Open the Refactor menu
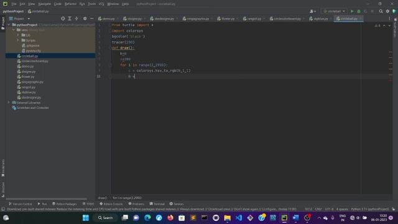Image resolution: width=398 pixels, height=224 pixels. (x=70, y=4)
